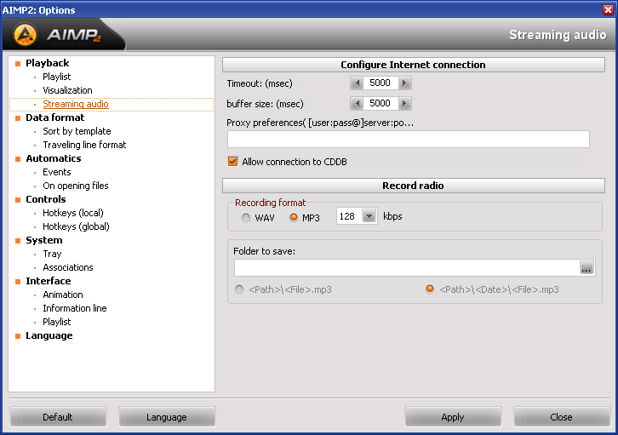This screenshot has width=618, height=435.
Task: Apply the settings changes
Action: tap(453, 417)
